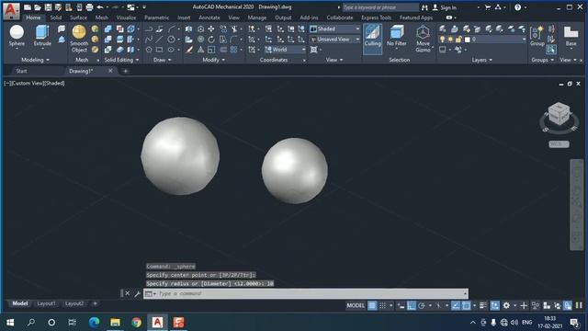Click the keyword search box in title bar
Image resolution: width=588 pixels, height=331 pixels.
[380, 7]
